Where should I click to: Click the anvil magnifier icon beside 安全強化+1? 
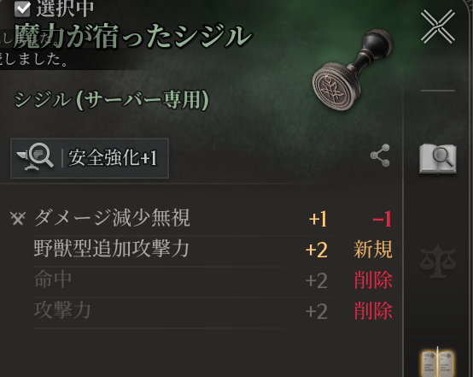(x=35, y=156)
